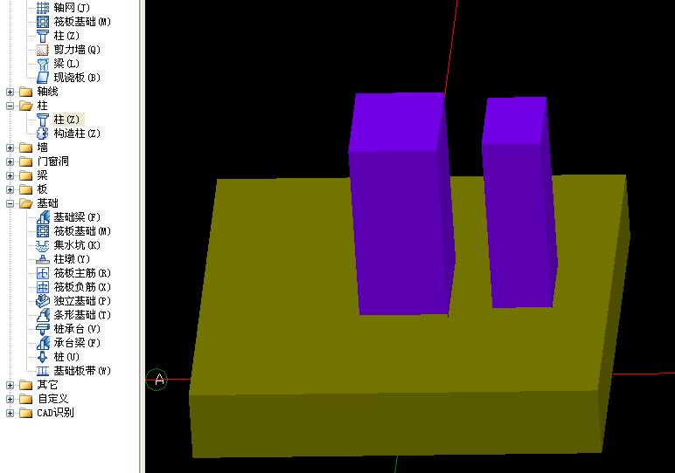Click the highlighted 柱(Z) icon inside 柱 folder
Image resolution: width=675 pixels, height=473 pixels.
click(43, 120)
